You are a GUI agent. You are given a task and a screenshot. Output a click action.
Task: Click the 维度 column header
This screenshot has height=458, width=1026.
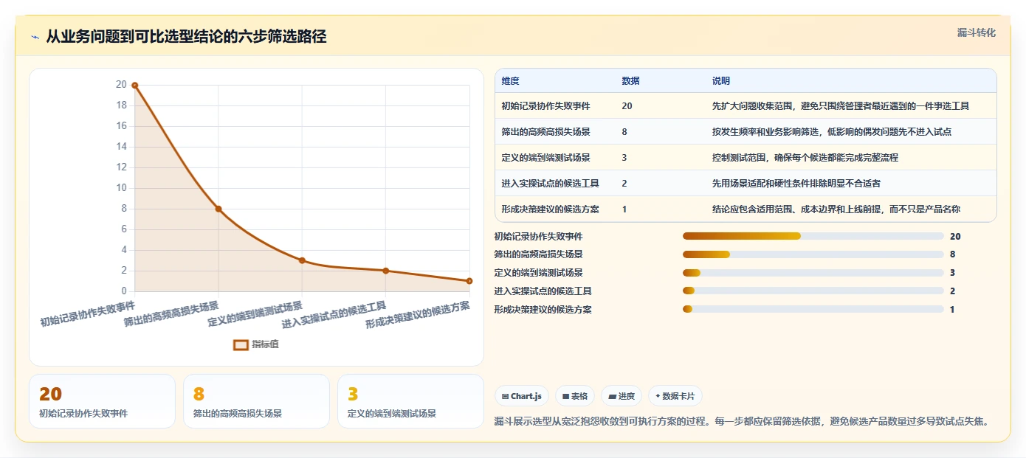click(510, 81)
